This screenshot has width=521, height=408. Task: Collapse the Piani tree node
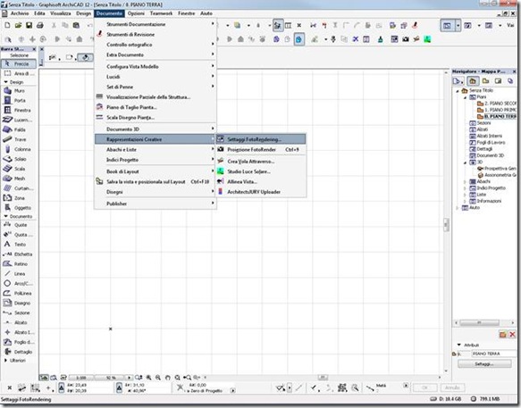(x=466, y=97)
